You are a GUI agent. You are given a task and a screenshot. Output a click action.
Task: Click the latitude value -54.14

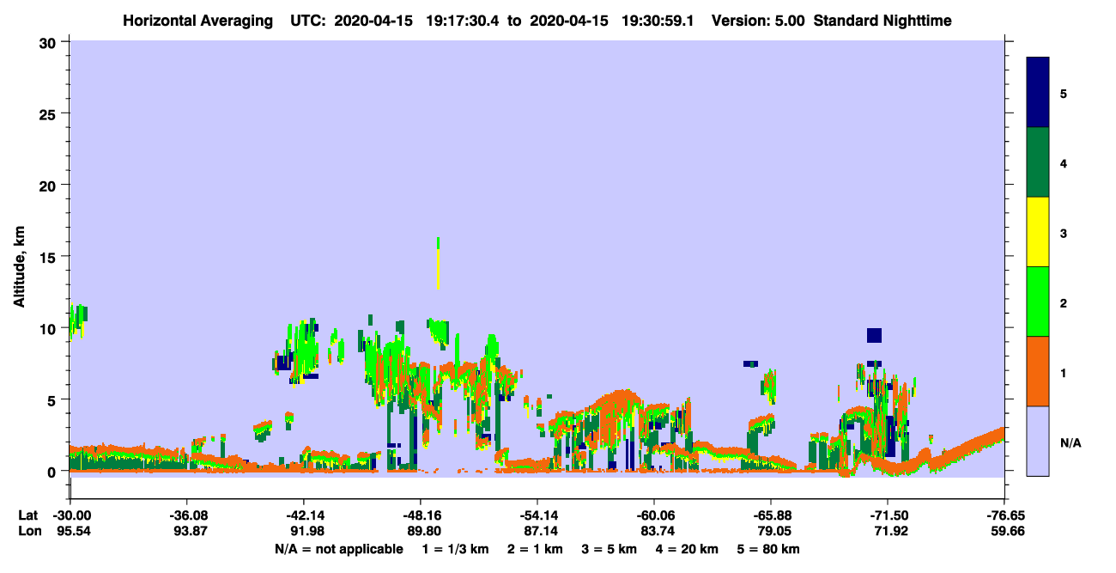pos(537,515)
